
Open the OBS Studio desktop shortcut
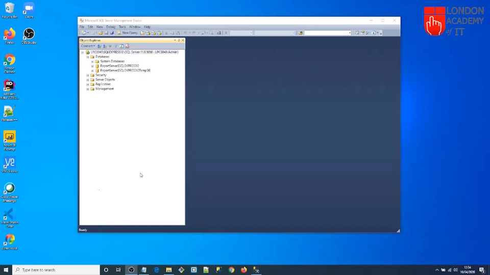point(29,36)
